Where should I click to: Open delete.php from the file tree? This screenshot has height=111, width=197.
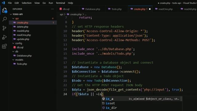point(33,27)
